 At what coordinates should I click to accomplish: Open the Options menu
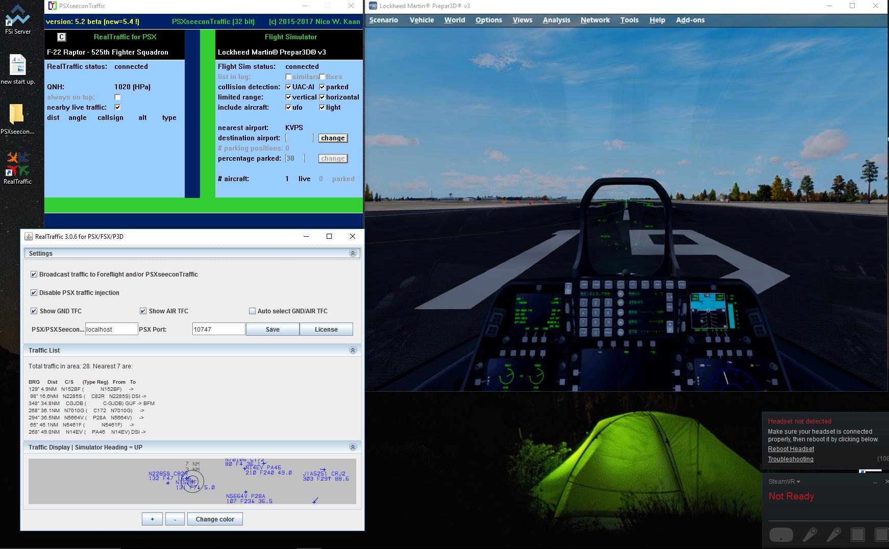click(489, 20)
